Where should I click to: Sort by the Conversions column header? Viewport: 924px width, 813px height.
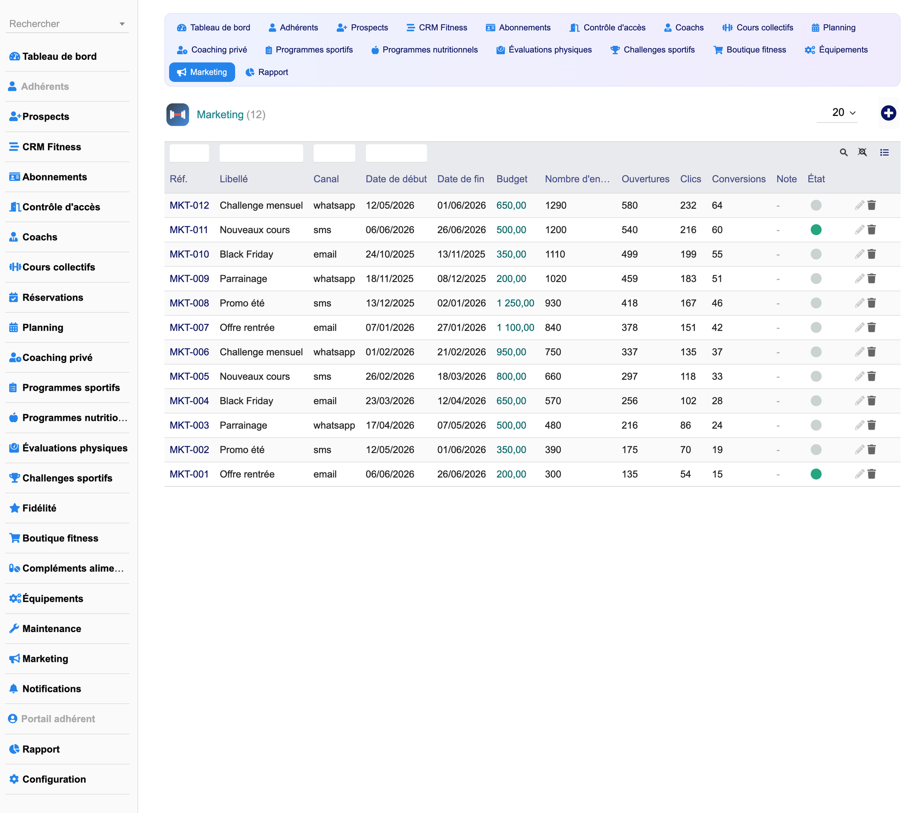tap(738, 179)
